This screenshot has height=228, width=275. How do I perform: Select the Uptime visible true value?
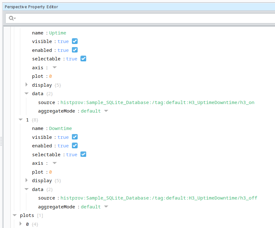63,41
